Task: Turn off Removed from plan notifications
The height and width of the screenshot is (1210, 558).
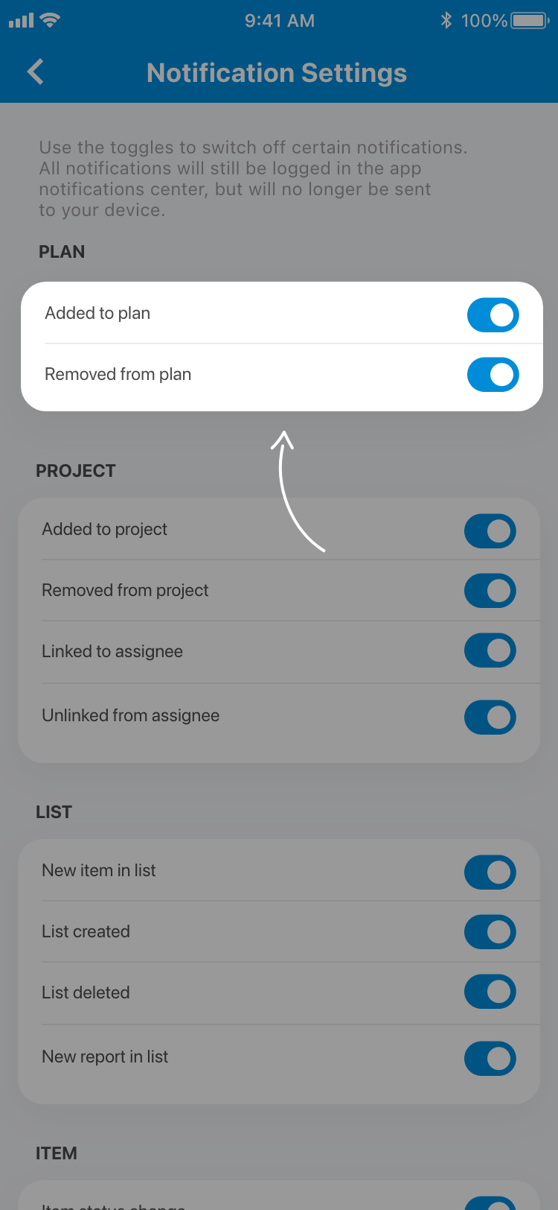Action: [493, 375]
